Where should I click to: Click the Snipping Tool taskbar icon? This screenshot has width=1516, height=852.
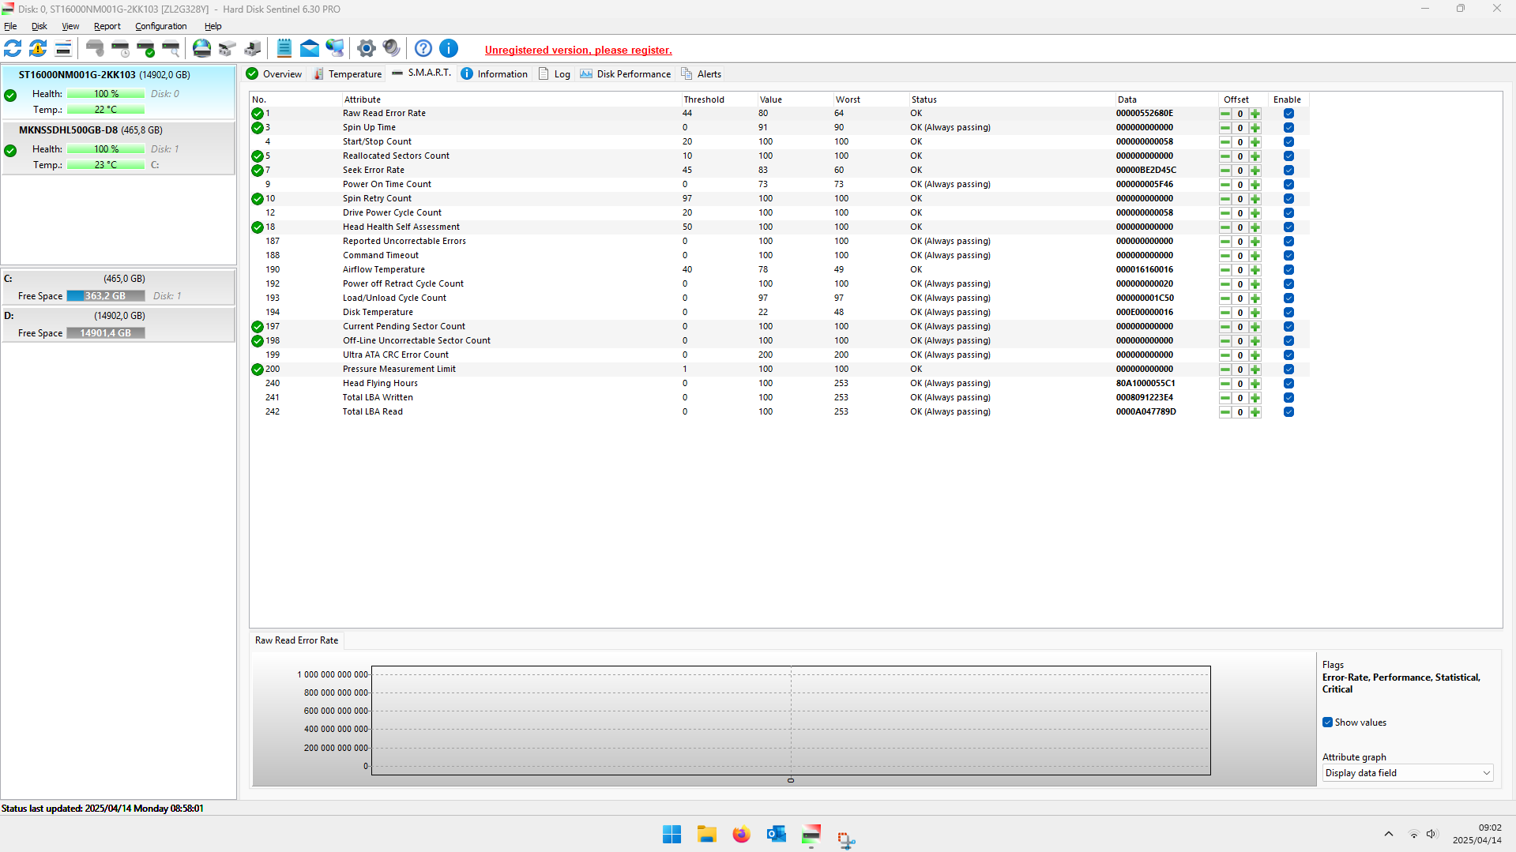pos(846,839)
